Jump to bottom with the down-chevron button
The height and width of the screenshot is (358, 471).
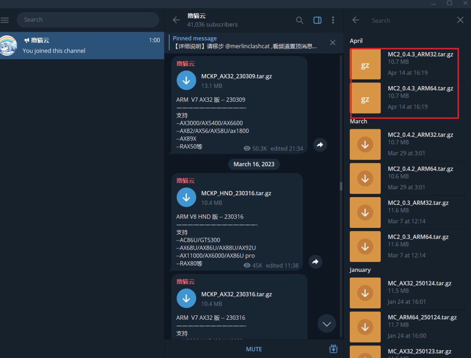point(327,324)
